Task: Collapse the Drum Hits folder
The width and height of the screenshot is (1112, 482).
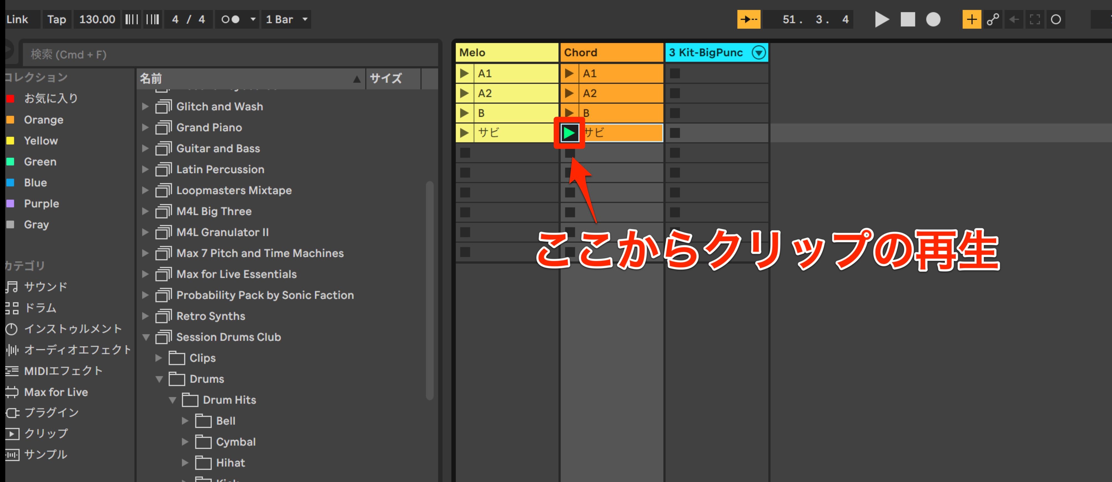Action: [x=172, y=400]
